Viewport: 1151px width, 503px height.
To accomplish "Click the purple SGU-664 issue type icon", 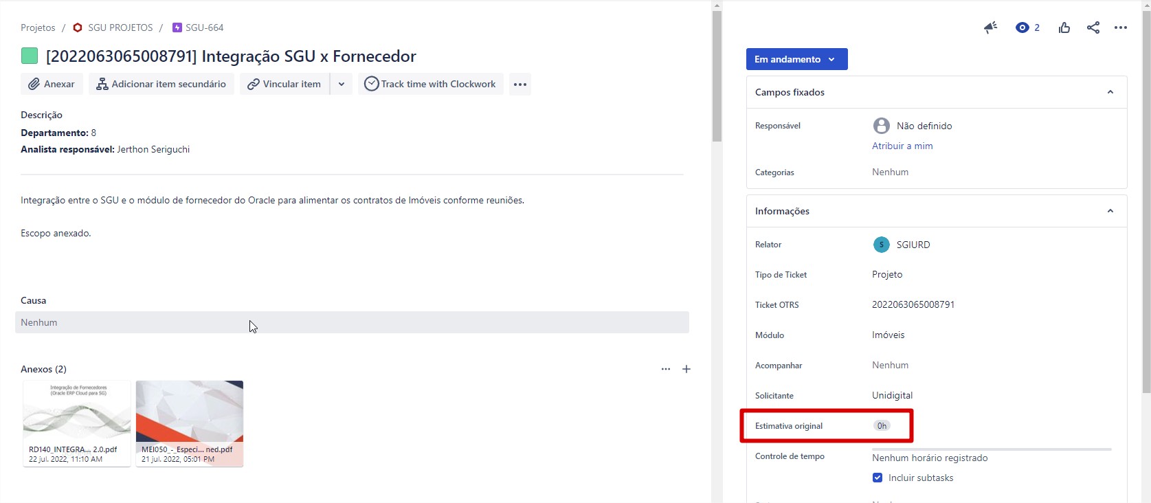I will coord(177,27).
